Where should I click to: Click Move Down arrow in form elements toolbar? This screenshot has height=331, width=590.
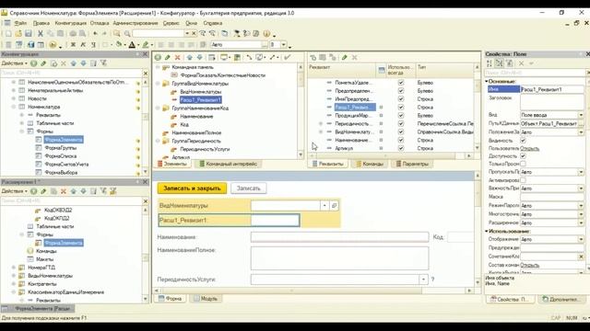click(x=199, y=57)
